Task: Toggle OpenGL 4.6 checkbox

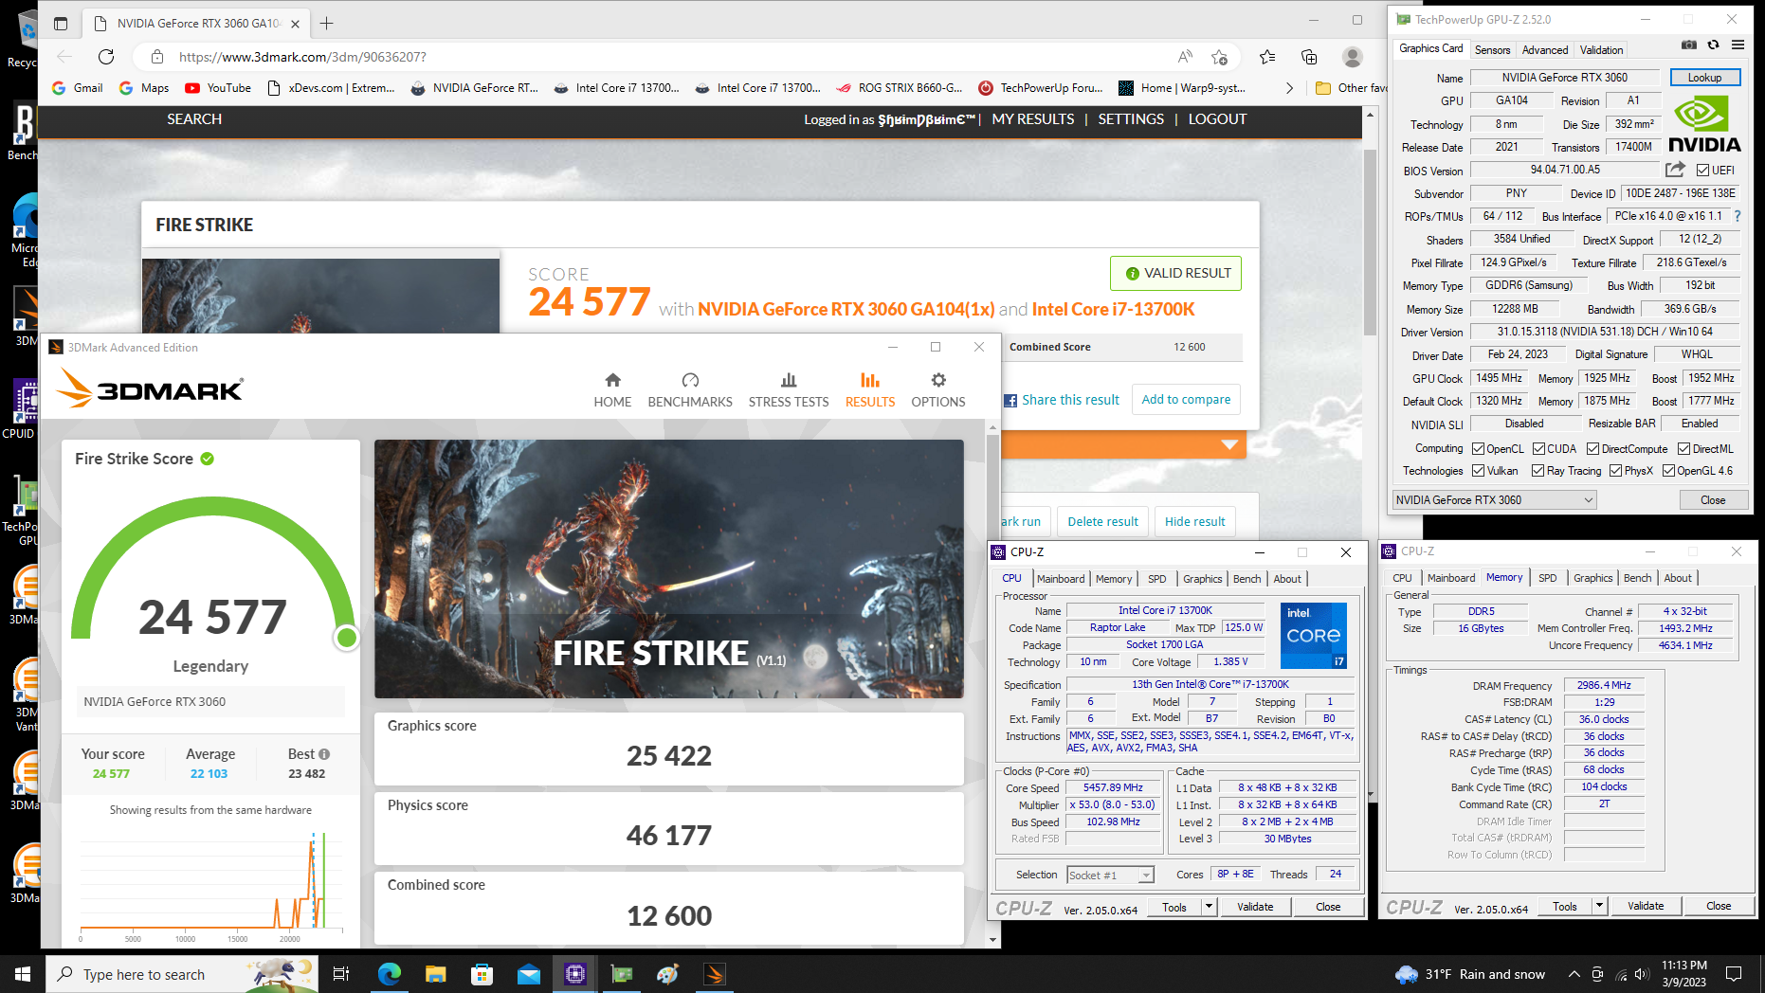Action: 1668,471
